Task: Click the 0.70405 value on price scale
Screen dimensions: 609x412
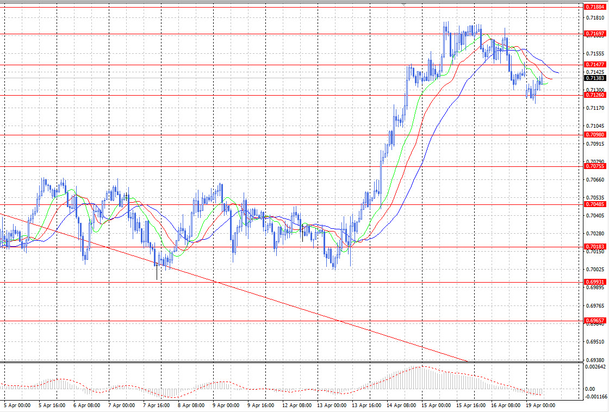Action: tap(595, 216)
